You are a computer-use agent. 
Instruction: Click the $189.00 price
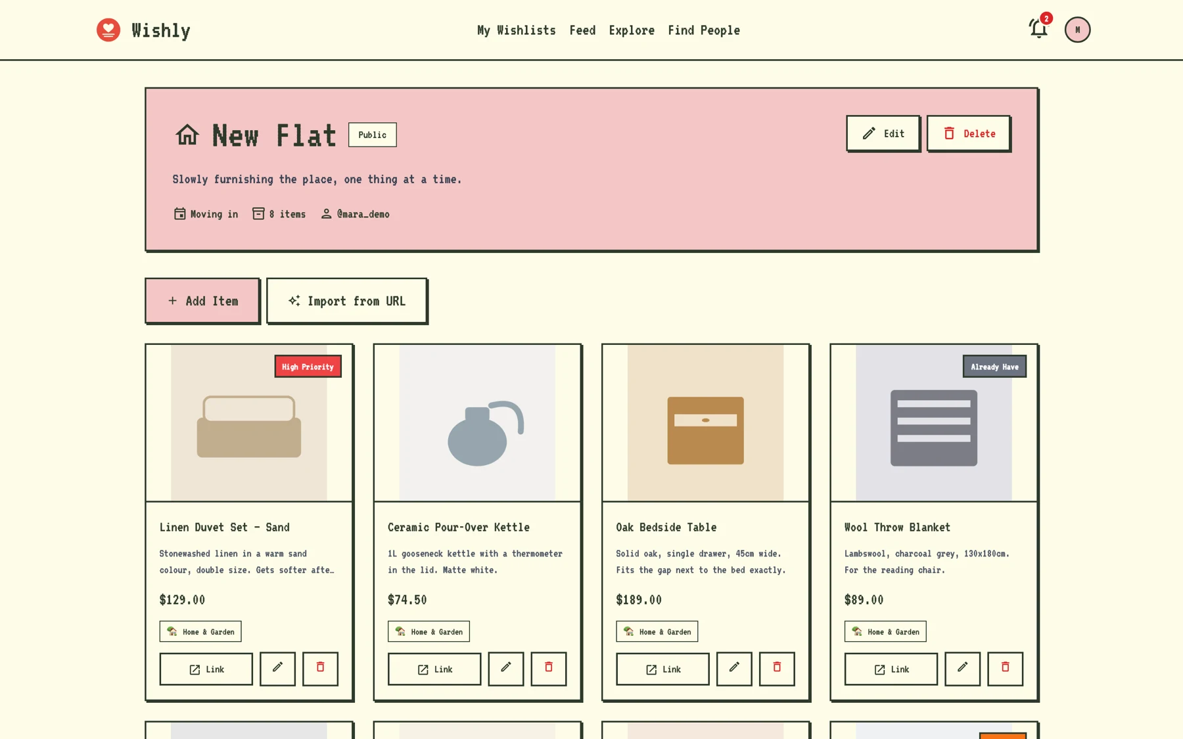tap(639, 600)
